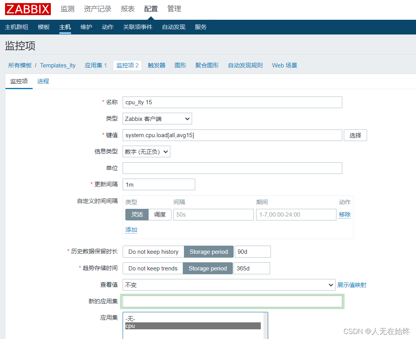Viewport: 416px width, 339px height.
Task: Click the history period field 90d
Action: pos(253,251)
